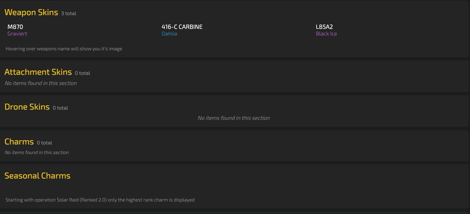Click the Drone Skins section heading
The width and height of the screenshot is (470, 214).
(x=27, y=107)
